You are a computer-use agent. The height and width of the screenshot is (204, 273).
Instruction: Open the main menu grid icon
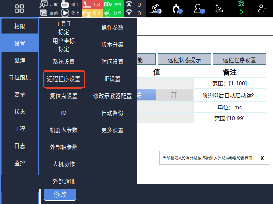(20, 8)
